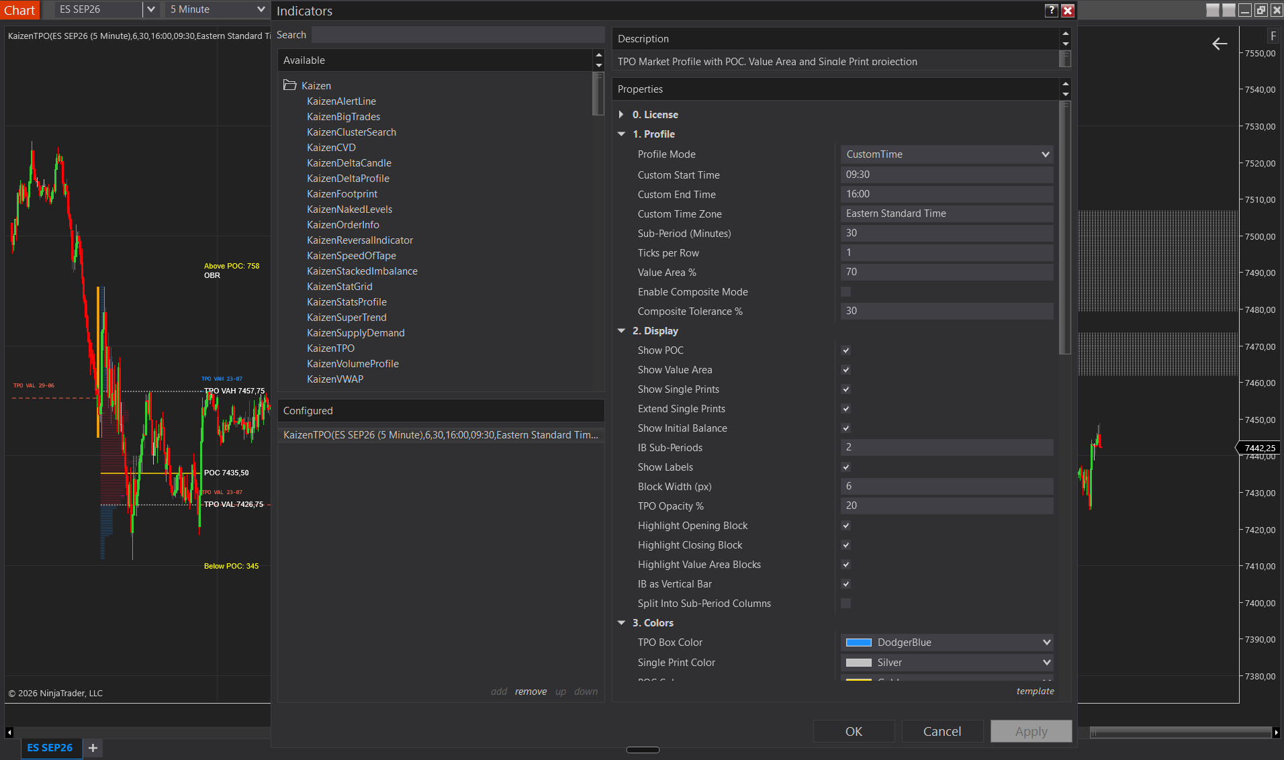The height and width of the screenshot is (760, 1284).
Task: Toggle Highlight Opening Block
Action: pos(846,526)
